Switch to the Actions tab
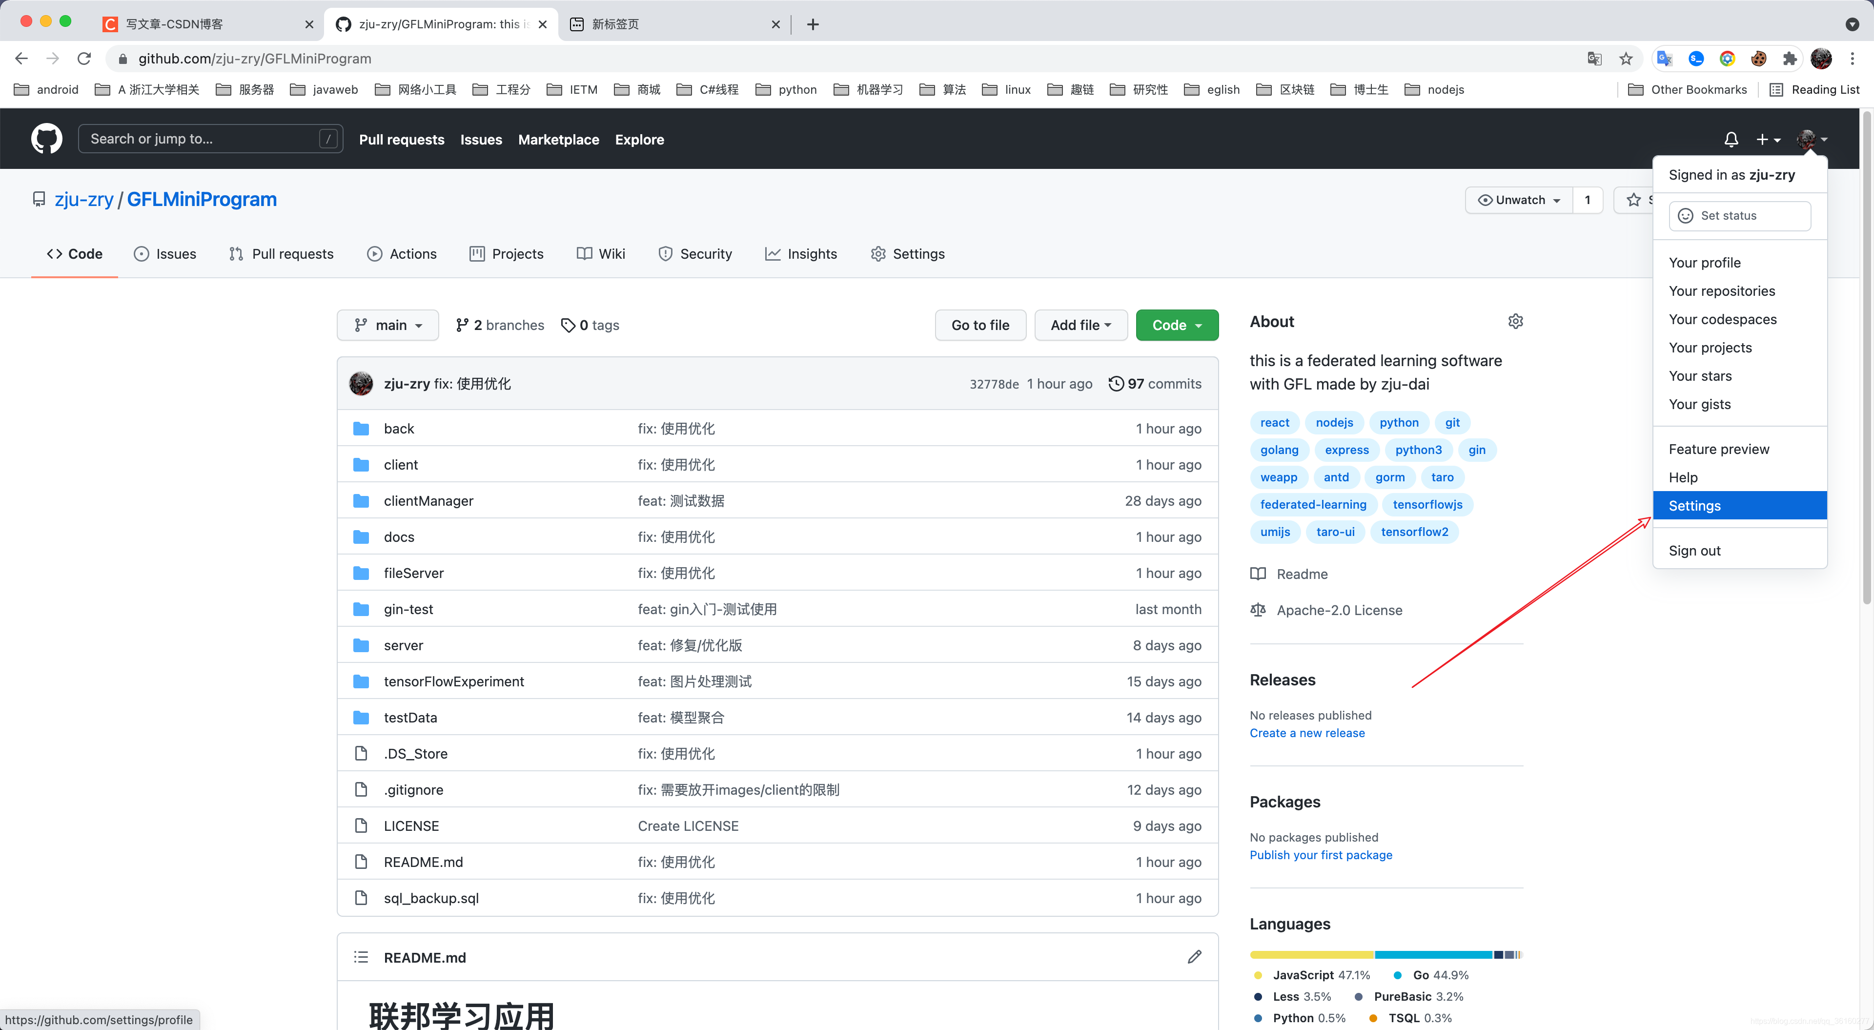1874x1030 pixels. pos(402,253)
